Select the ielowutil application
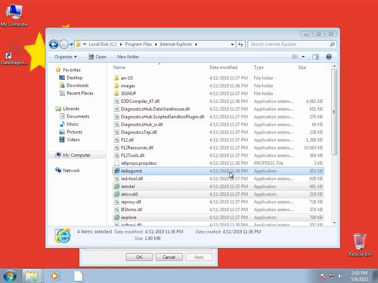The image size is (378, 283). pos(218,194)
